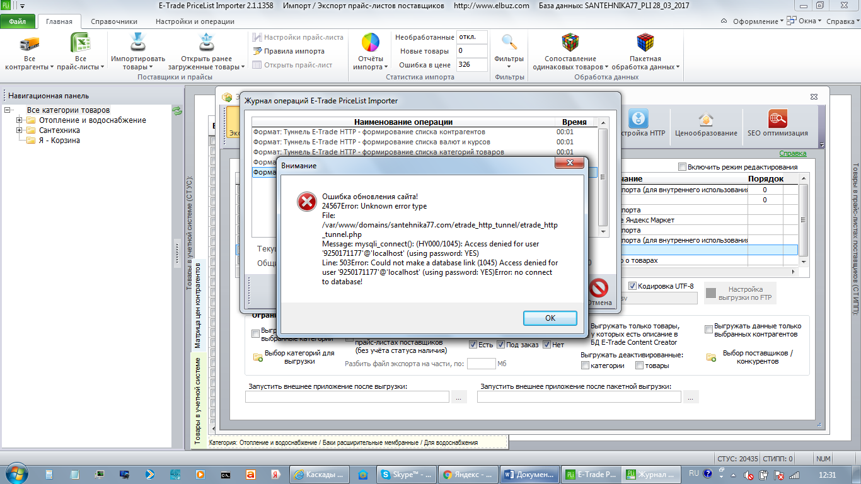Click the Импортировать товары icon
This screenshot has height=484, width=861.
click(x=138, y=43)
